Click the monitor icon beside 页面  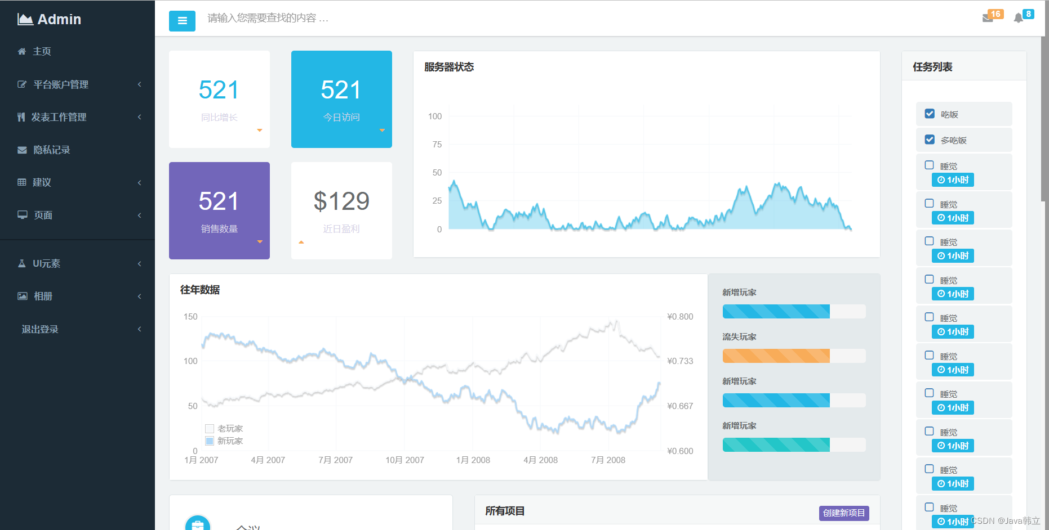coord(23,215)
